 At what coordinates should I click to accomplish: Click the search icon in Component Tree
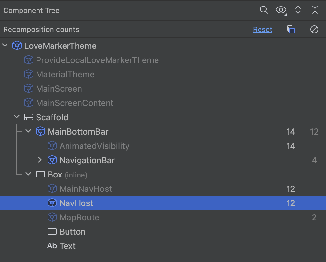[x=264, y=10]
